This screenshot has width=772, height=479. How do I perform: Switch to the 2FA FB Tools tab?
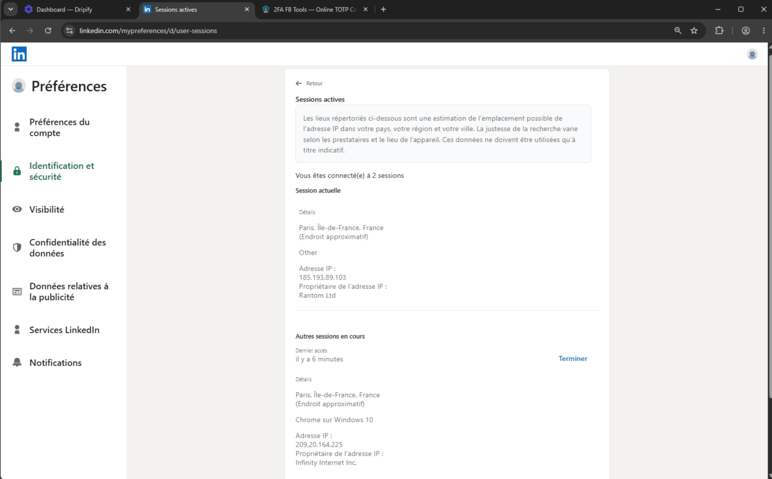315,9
